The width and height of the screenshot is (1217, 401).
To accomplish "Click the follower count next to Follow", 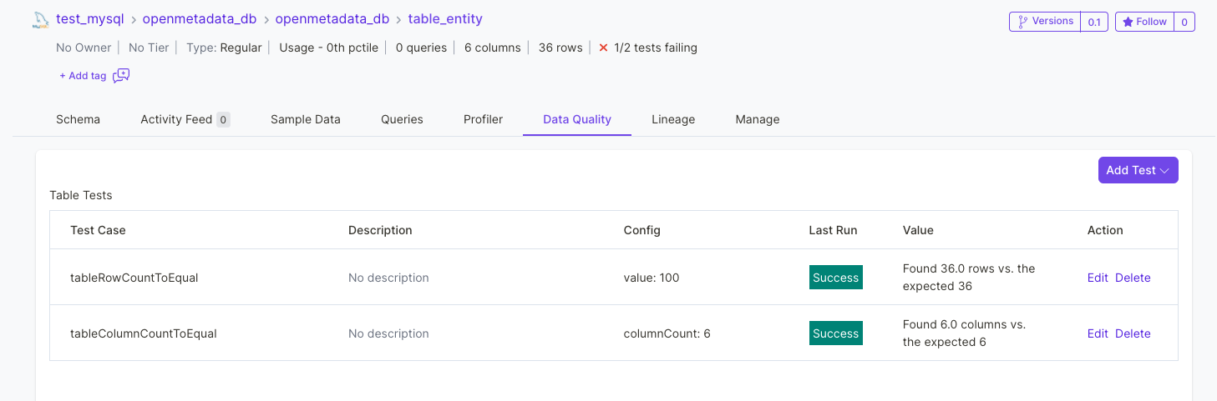I will click(1184, 22).
